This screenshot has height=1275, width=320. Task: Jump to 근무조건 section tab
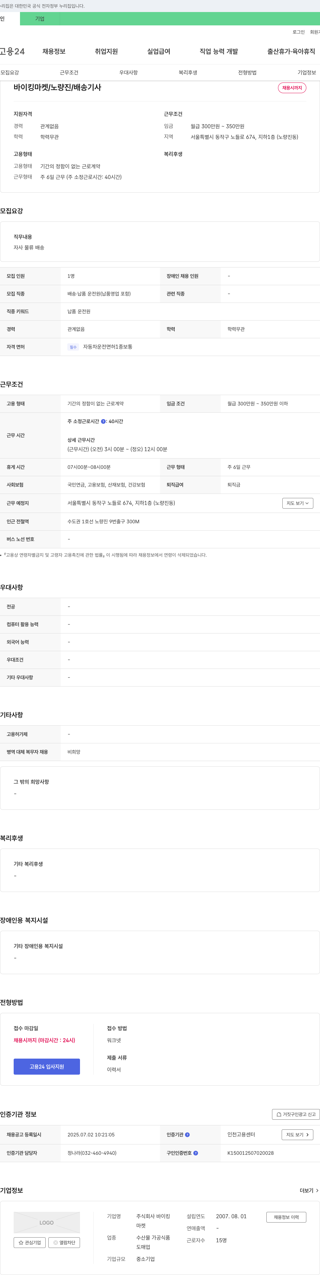(69, 72)
